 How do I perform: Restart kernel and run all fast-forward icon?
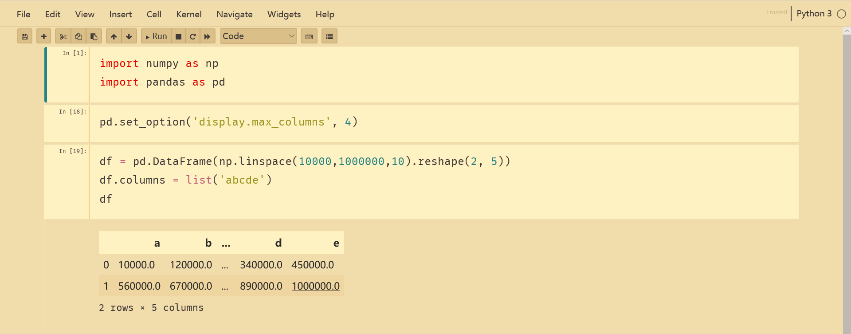tap(208, 36)
